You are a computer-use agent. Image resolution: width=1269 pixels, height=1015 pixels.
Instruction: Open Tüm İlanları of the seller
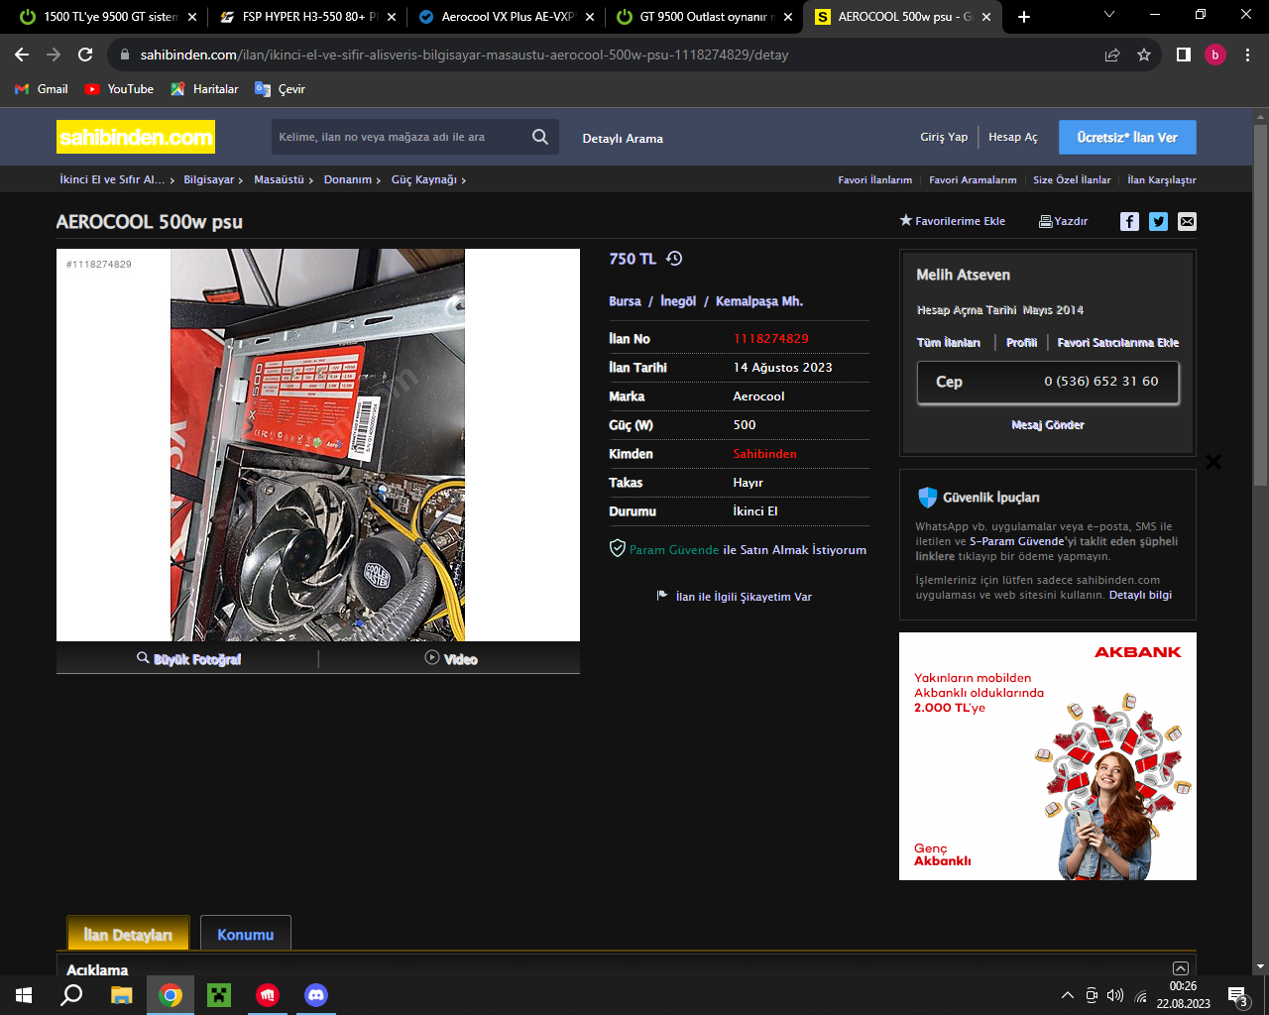click(x=949, y=342)
